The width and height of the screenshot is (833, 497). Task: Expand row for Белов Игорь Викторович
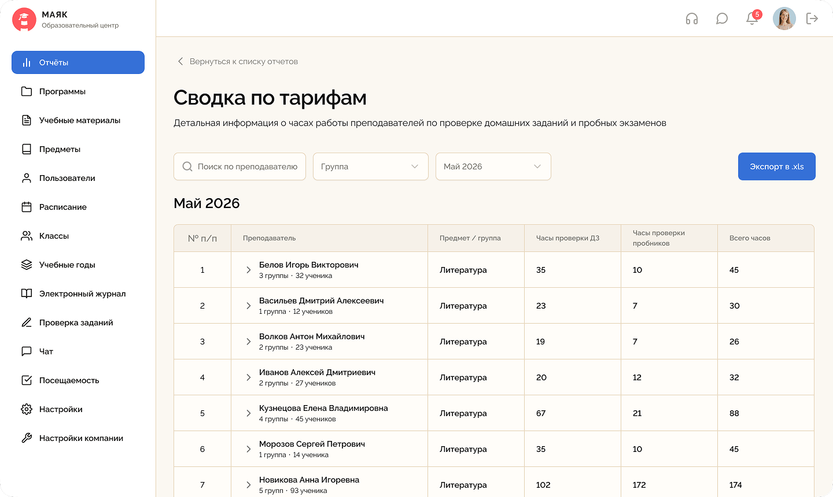[x=248, y=270]
